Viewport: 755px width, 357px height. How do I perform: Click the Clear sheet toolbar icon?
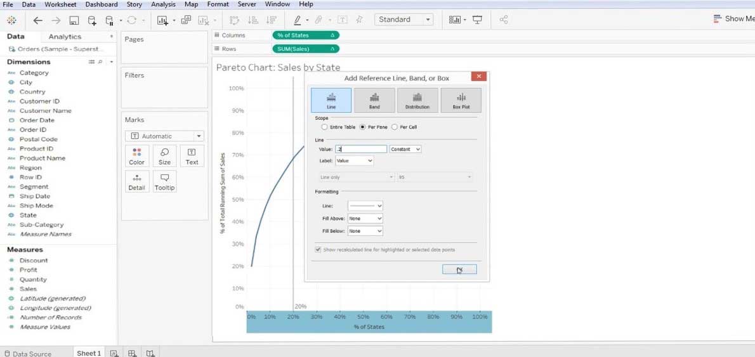(x=204, y=20)
